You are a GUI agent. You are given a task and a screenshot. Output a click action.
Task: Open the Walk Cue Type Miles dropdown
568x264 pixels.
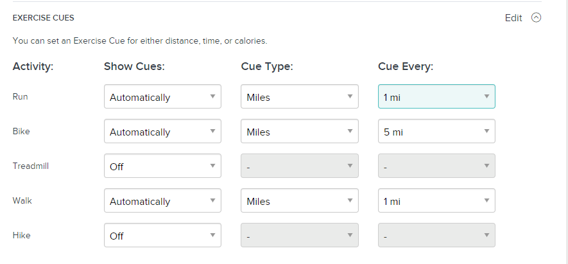[300, 200]
